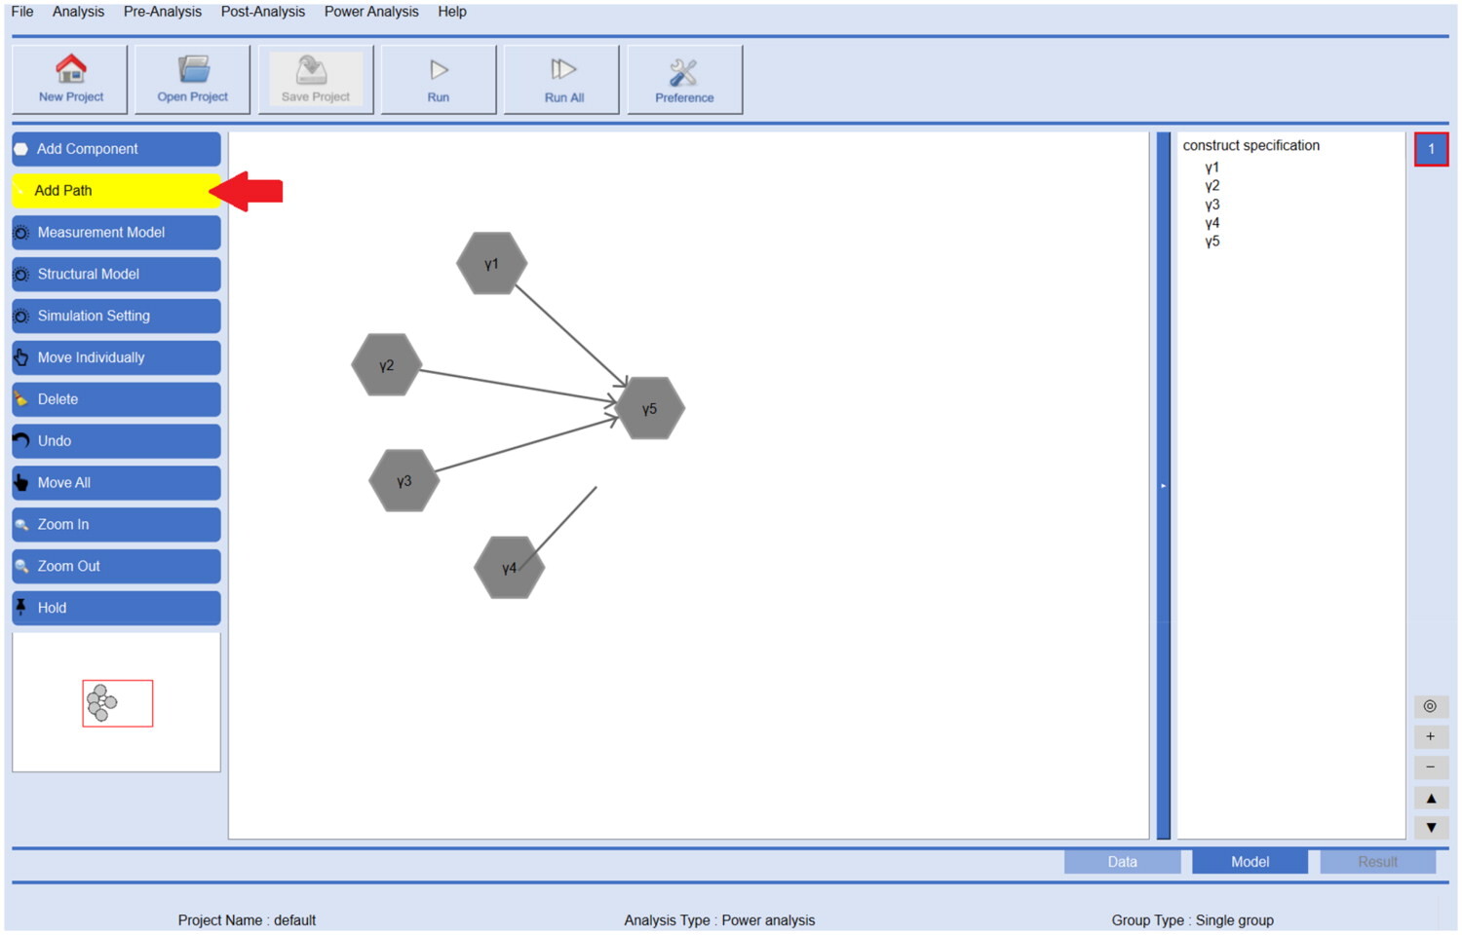This screenshot has height=935, width=1462.
Task: Open the Post-Analysis menu
Action: (x=263, y=12)
